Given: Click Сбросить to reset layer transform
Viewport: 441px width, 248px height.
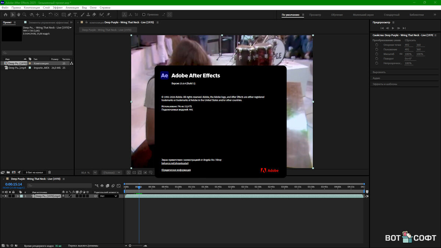Looking at the screenshot, I should (x=410, y=40).
